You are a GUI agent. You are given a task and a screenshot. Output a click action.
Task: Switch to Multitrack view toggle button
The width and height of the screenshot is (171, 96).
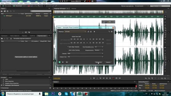click(x=17, y=6)
